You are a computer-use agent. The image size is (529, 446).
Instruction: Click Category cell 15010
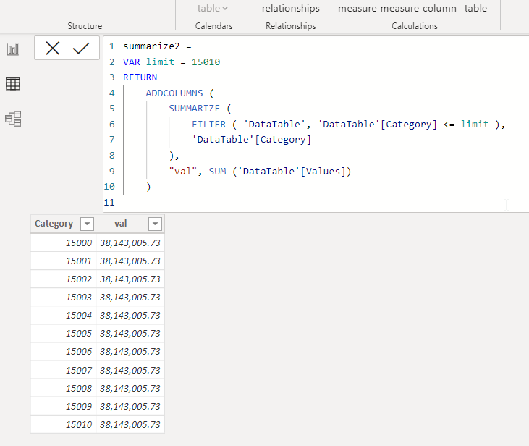(64, 424)
